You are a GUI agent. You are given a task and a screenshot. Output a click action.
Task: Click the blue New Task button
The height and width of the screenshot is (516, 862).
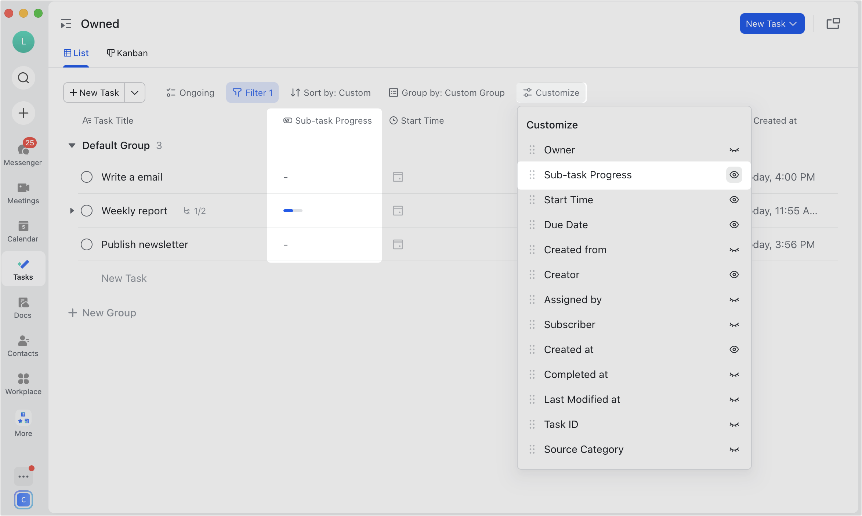tap(772, 23)
